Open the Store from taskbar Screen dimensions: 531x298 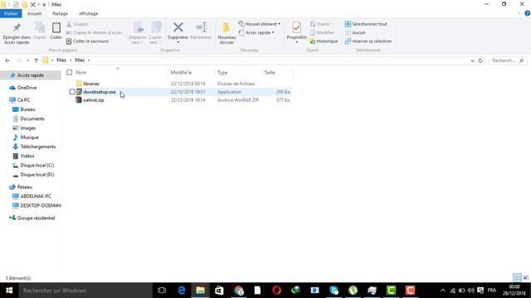coord(219,291)
